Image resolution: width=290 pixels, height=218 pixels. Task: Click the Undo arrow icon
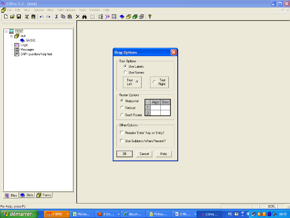tap(41, 17)
